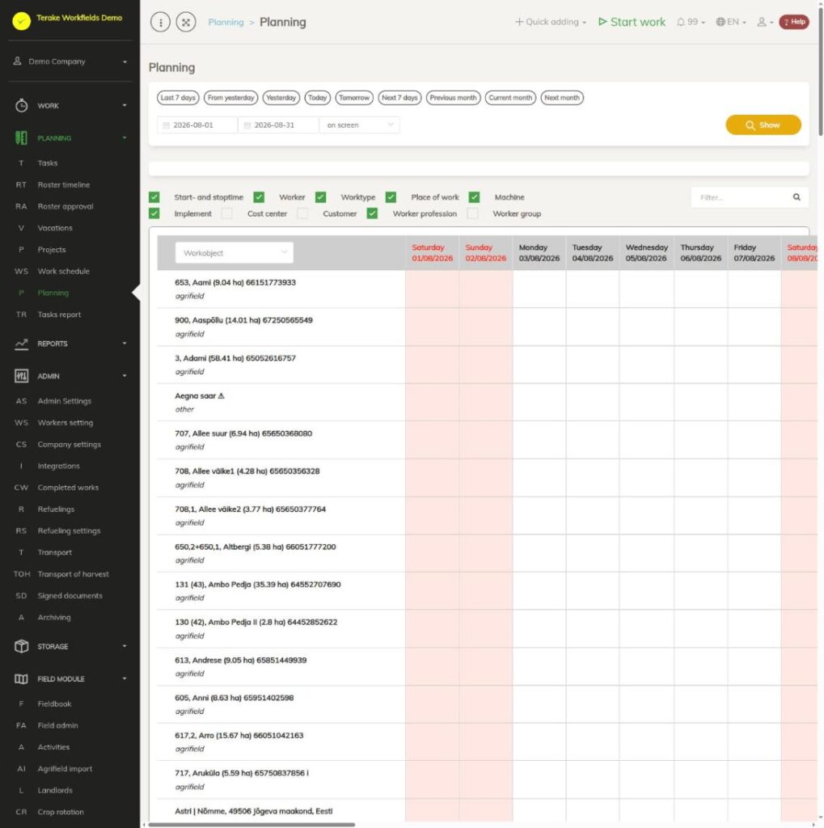
Task: Uncheck the Worker checkbox
Action: (259, 197)
